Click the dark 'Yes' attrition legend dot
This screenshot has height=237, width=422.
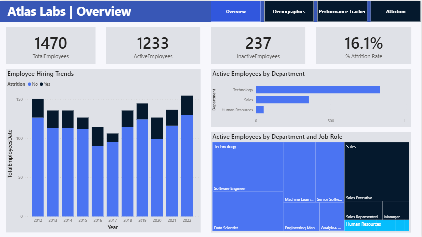click(x=41, y=84)
